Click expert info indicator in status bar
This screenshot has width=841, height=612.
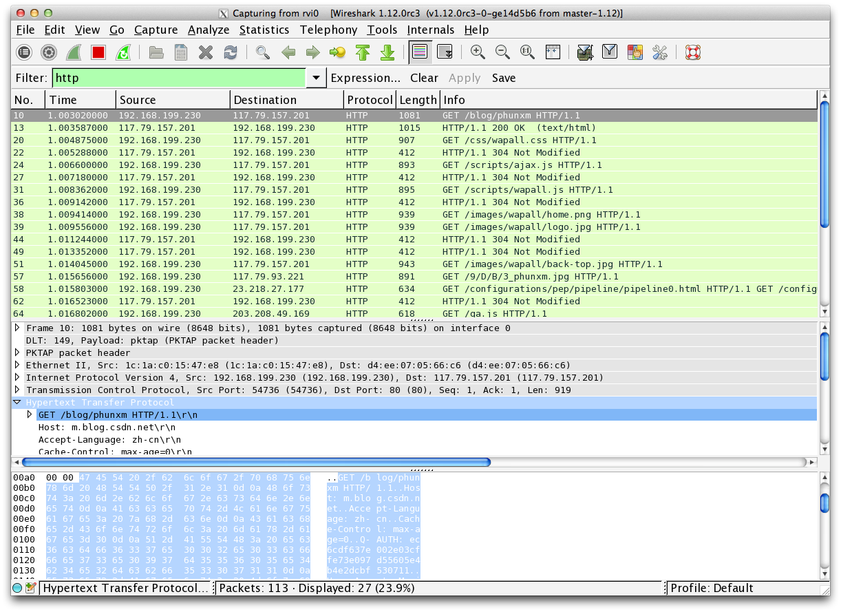17,588
